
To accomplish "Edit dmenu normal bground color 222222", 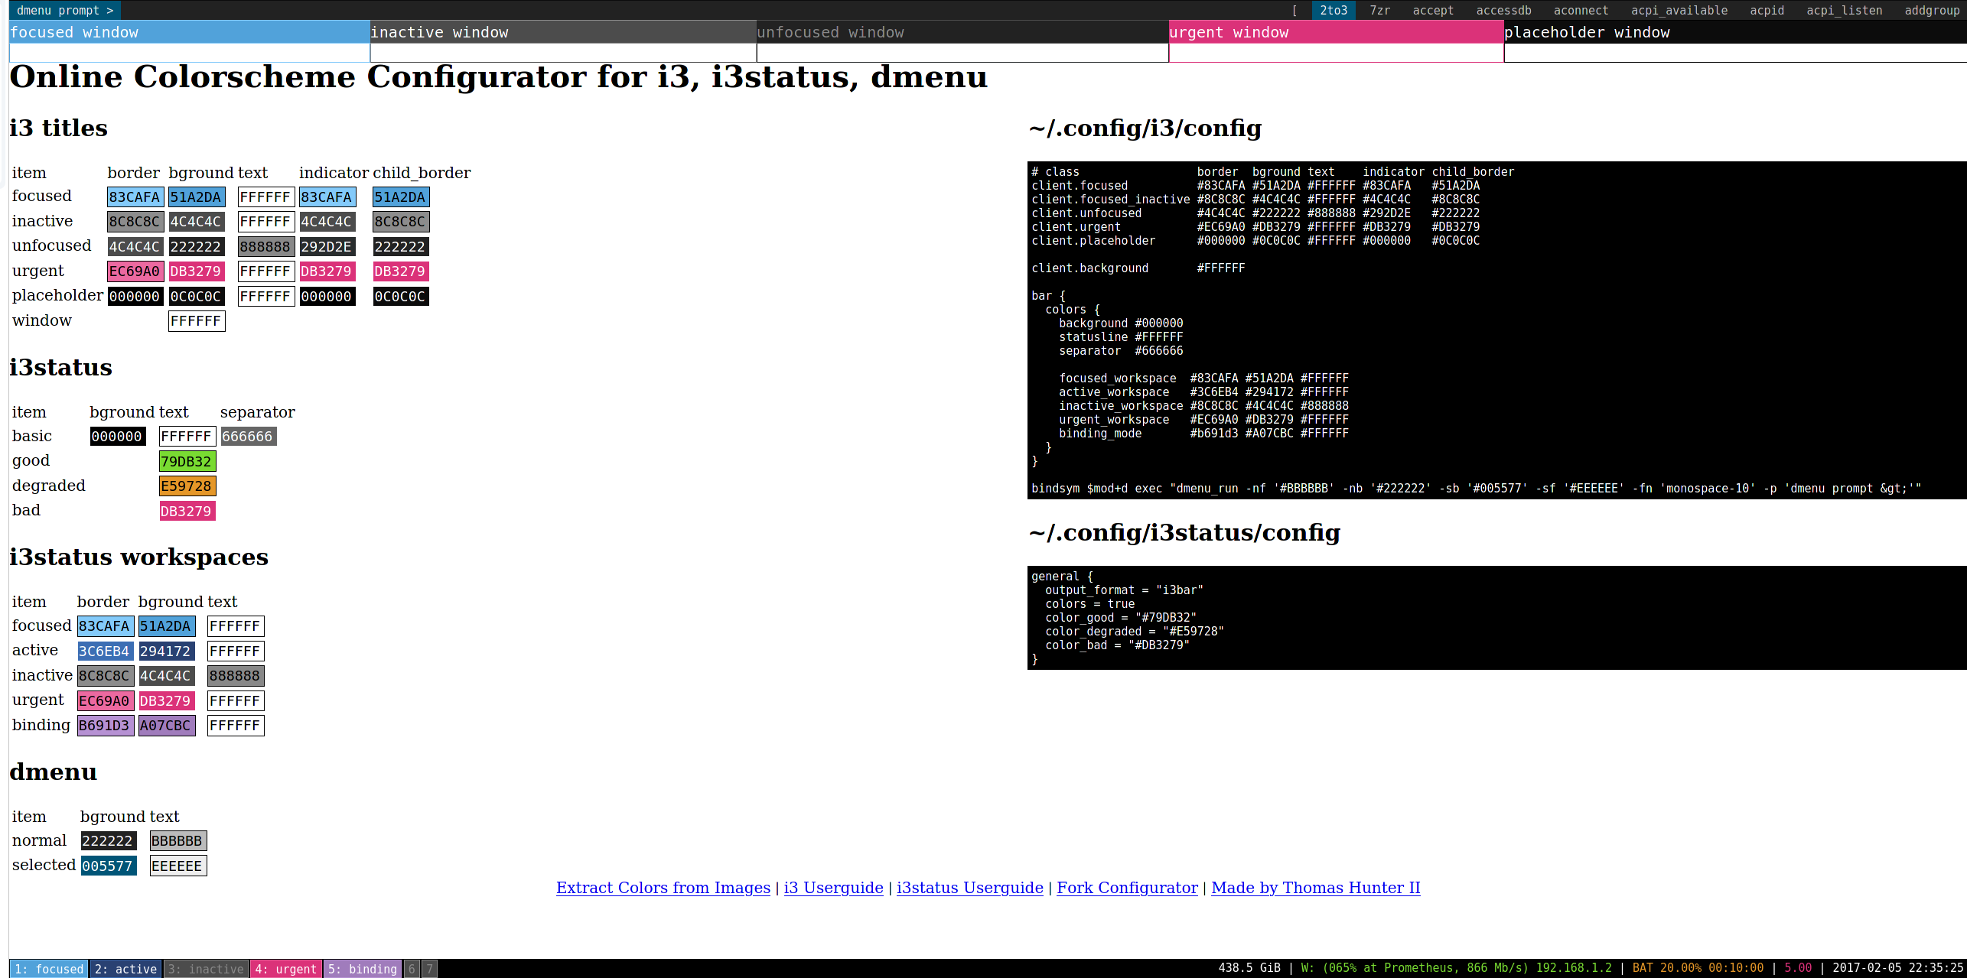I will [x=109, y=841].
